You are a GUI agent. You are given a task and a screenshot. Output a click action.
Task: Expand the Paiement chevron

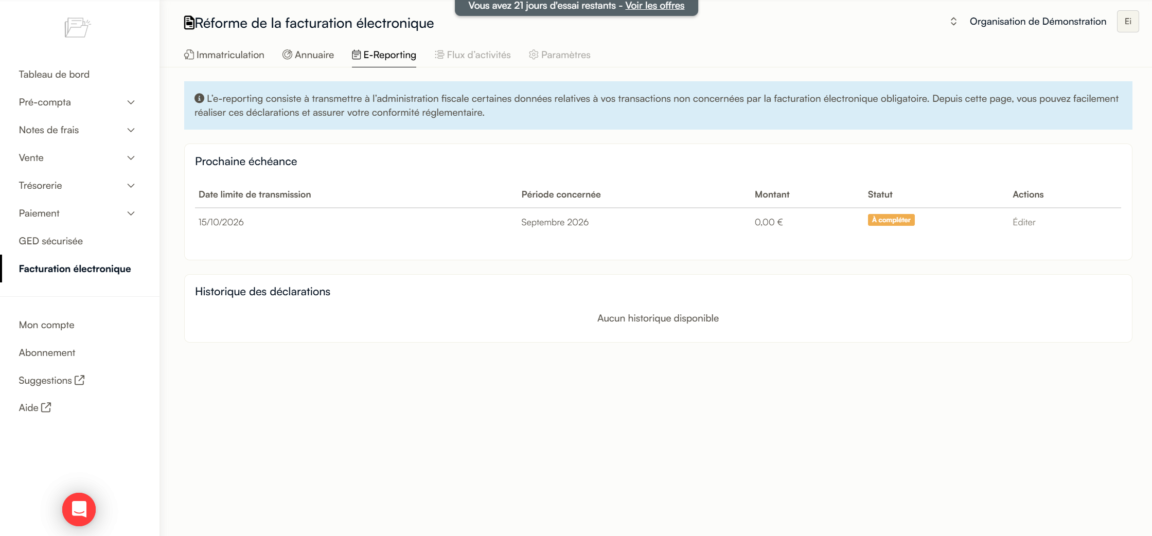click(131, 213)
